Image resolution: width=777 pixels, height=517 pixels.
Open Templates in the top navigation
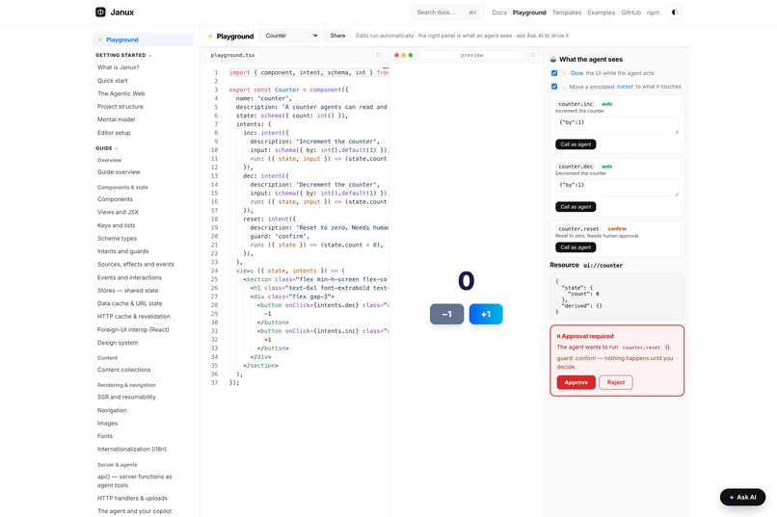tap(567, 13)
